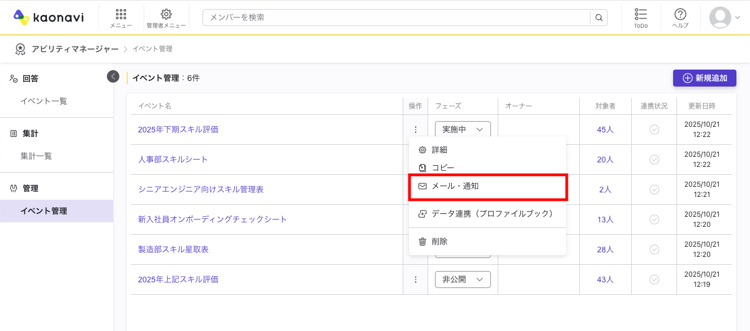Select コピー from the context menu

point(442,168)
